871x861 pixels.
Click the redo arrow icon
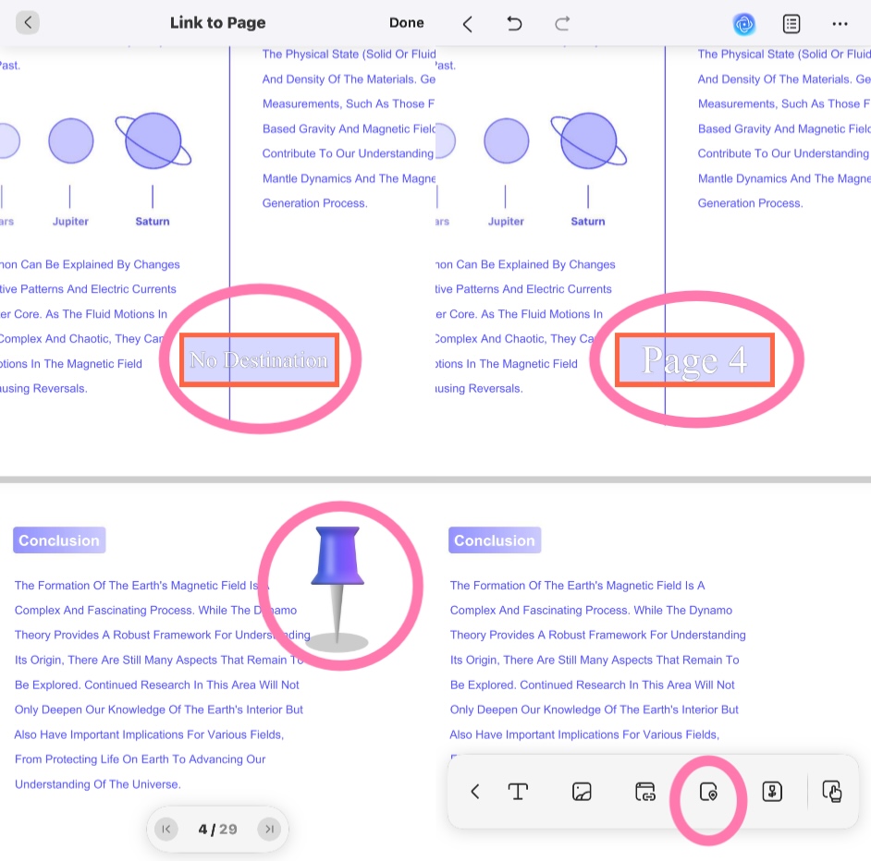562,23
